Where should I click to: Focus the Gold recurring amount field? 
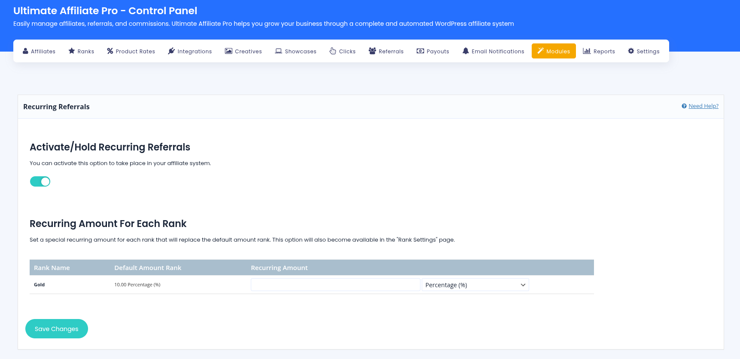(335, 285)
